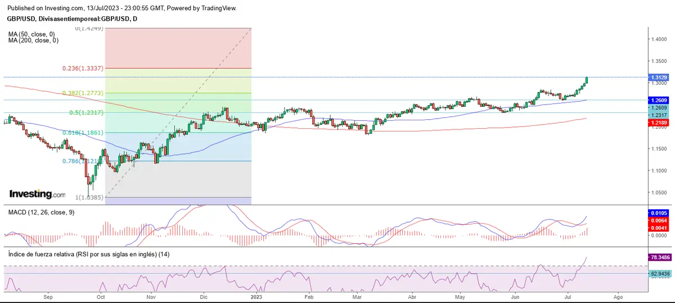Select the 0.236(1.3337) Fibonacci level label
The height and width of the screenshot is (303, 675).
pyautogui.click(x=82, y=69)
